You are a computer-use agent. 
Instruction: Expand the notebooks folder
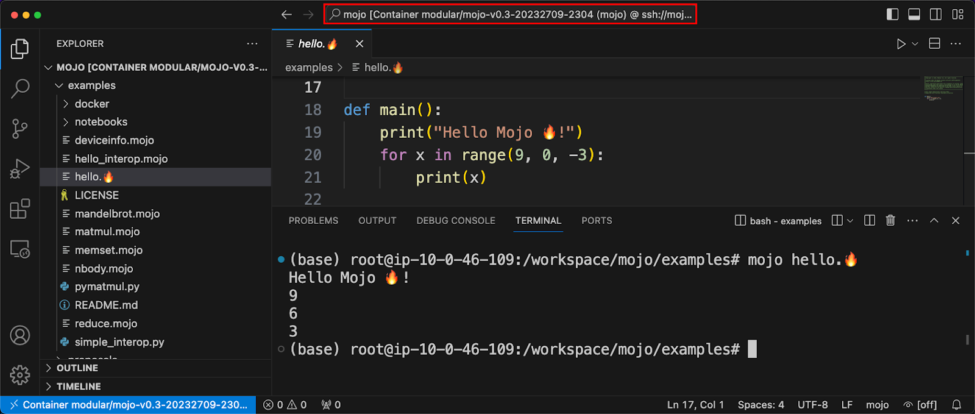coord(155,122)
